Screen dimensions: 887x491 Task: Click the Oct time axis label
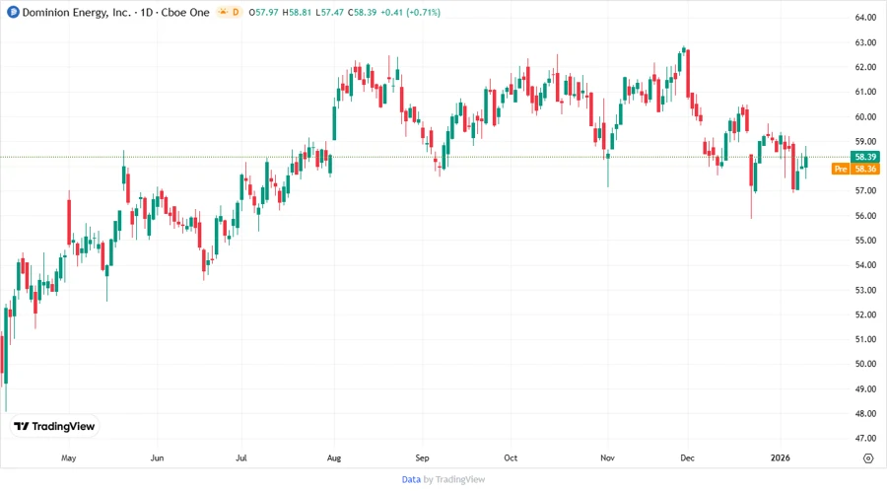511,457
